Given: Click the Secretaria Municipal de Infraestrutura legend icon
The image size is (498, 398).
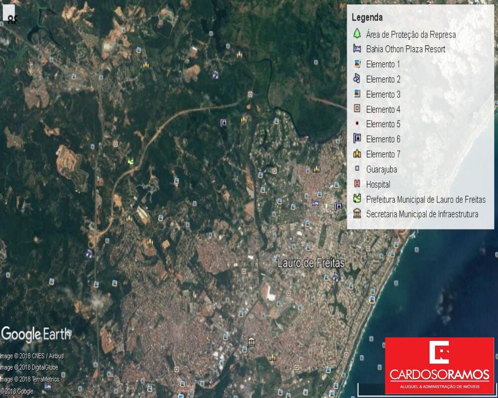Looking at the screenshot, I should 357,213.
